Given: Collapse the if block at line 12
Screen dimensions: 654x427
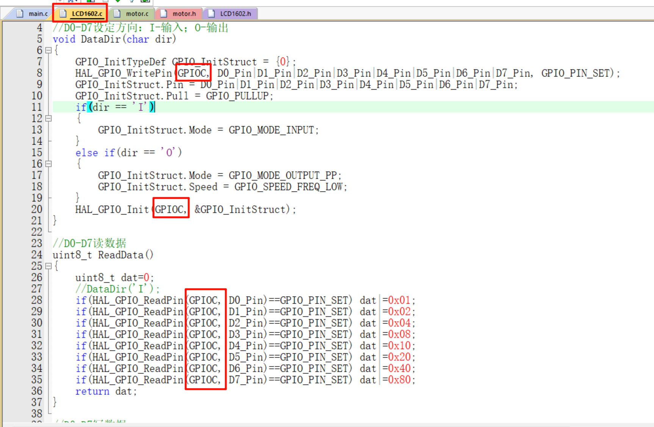Looking at the screenshot, I should tap(48, 118).
